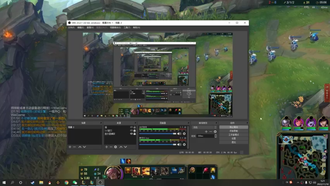
Task: Open the 帮助(H) menu
Action: pyautogui.click(x=137, y=28)
